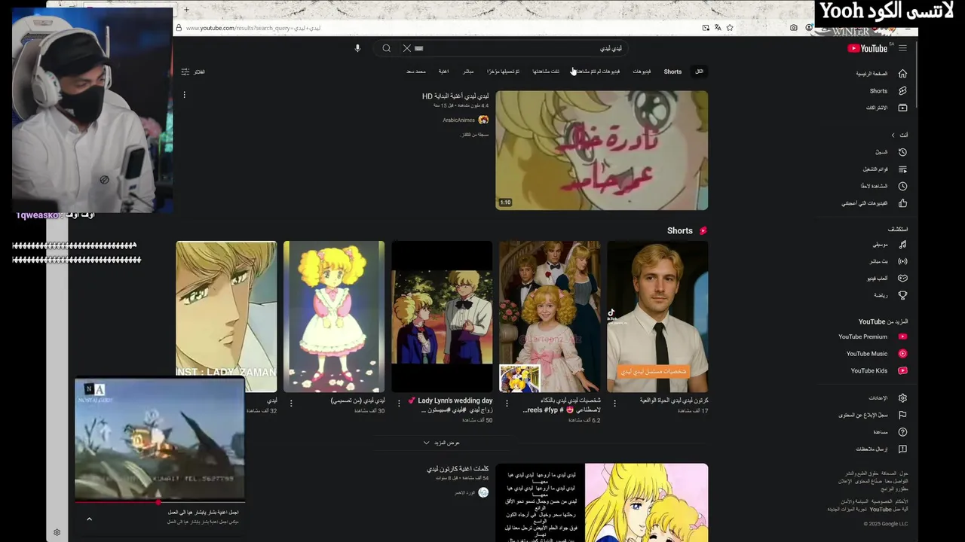Select the 'الكل' (All) filter chip

pos(699,72)
